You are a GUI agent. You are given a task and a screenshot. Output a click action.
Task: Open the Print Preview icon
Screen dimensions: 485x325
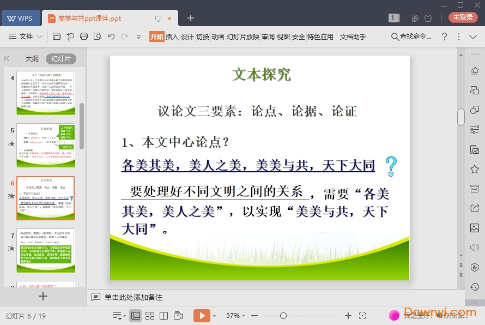coord(98,37)
